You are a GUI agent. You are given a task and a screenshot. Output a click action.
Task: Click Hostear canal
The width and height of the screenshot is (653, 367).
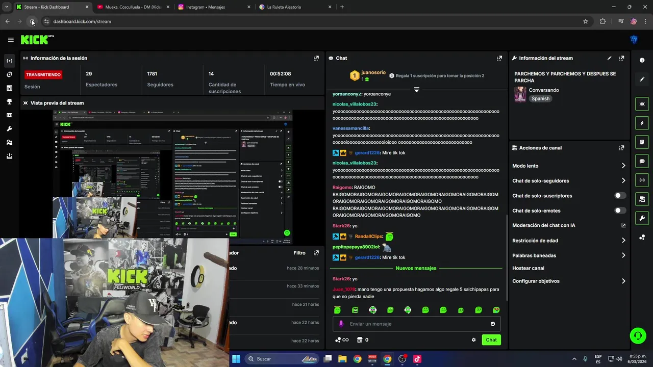click(528, 268)
